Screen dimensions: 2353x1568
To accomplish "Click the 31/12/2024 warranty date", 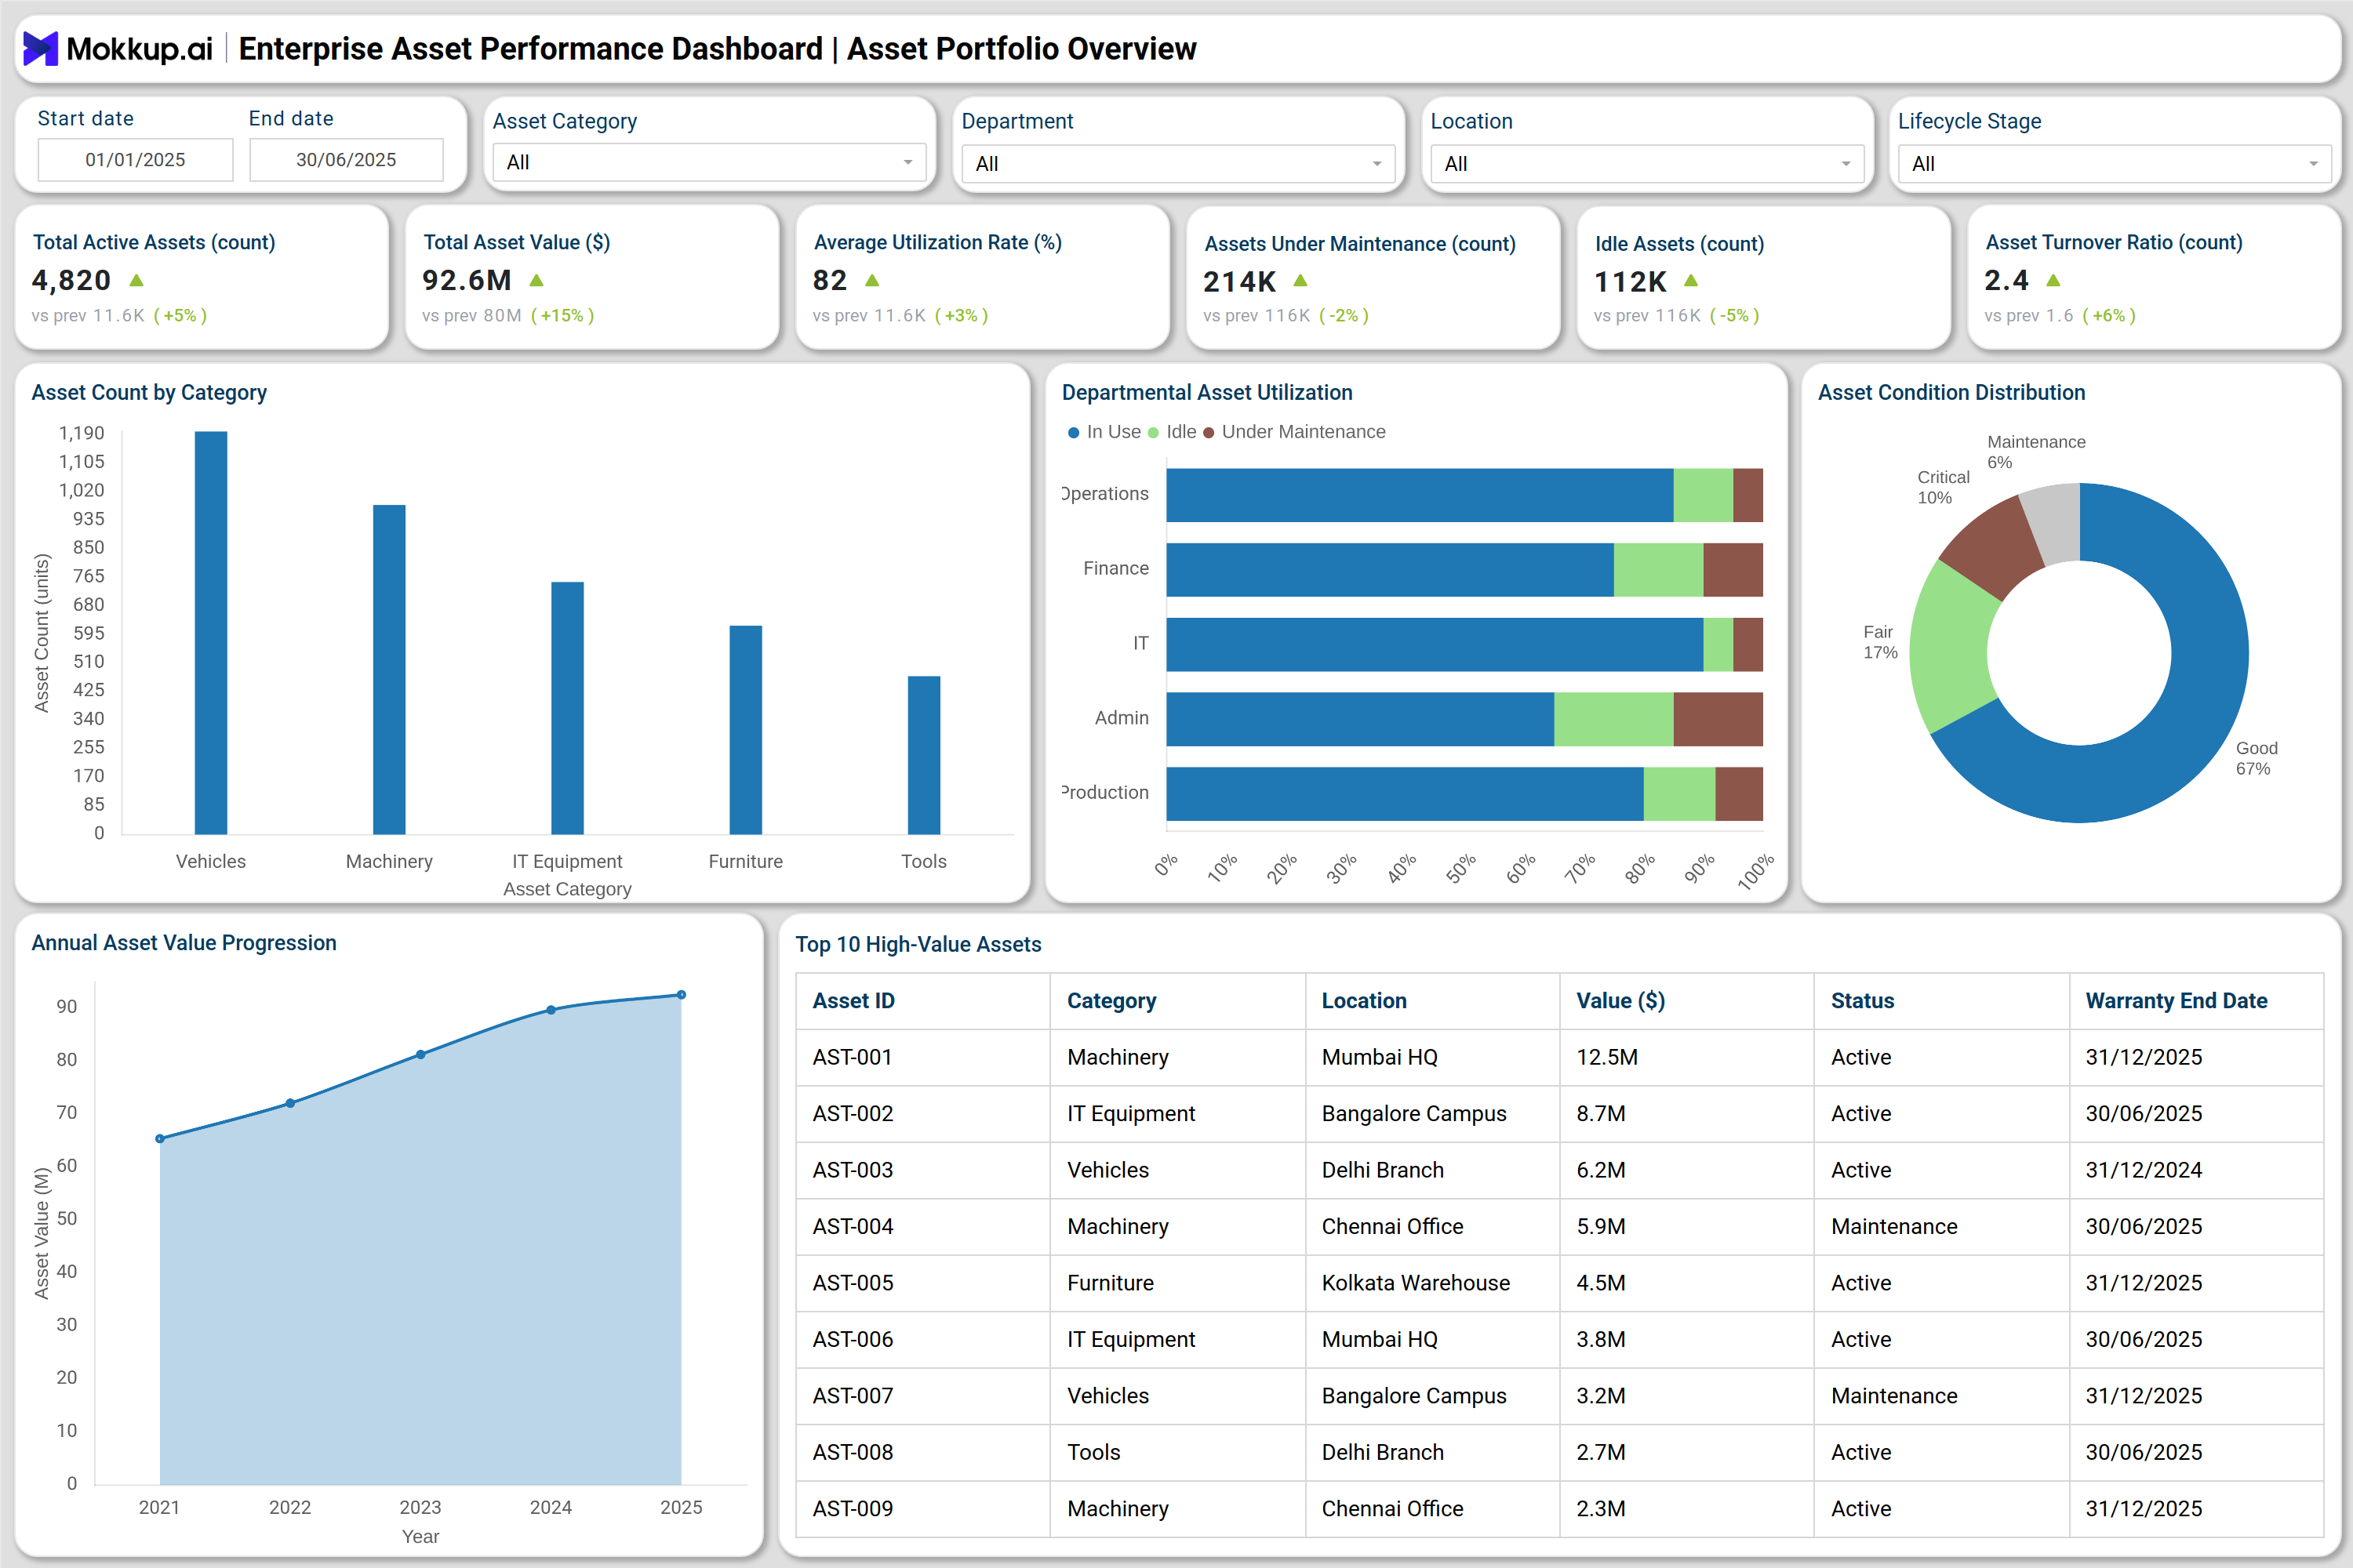I will [x=2196, y=1170].
